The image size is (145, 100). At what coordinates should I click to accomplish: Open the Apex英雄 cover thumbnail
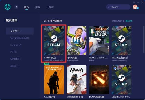(x=77, y=41)
